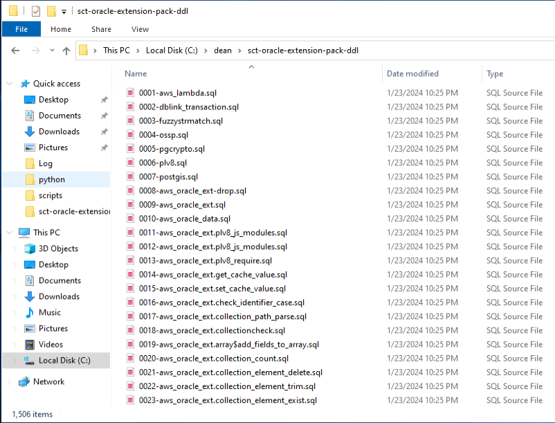The height and width of the screenshot is (423, 555).
Task: Click the New Folder icon in title bar
Action: point(51,11)
